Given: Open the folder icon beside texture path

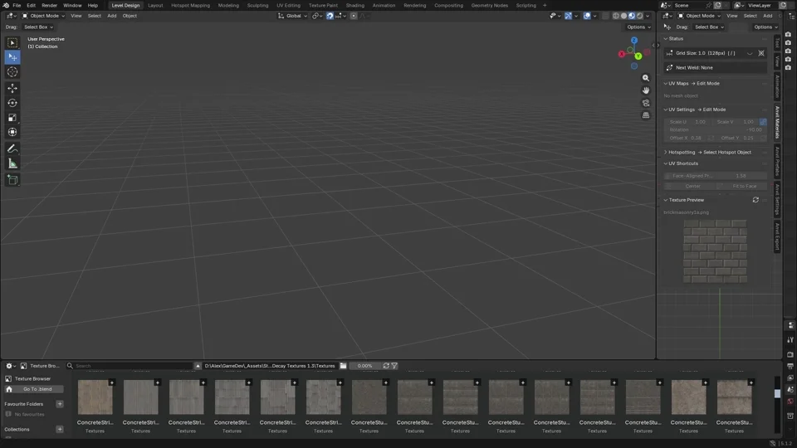Looking at the screenshot, I should [x=343, y=366].
